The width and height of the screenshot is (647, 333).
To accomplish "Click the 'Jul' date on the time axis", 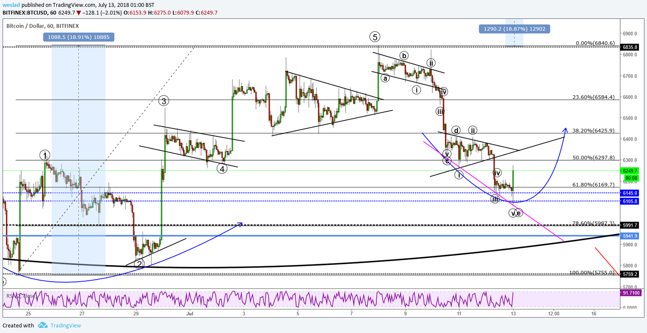I will (x=190, y=314).
